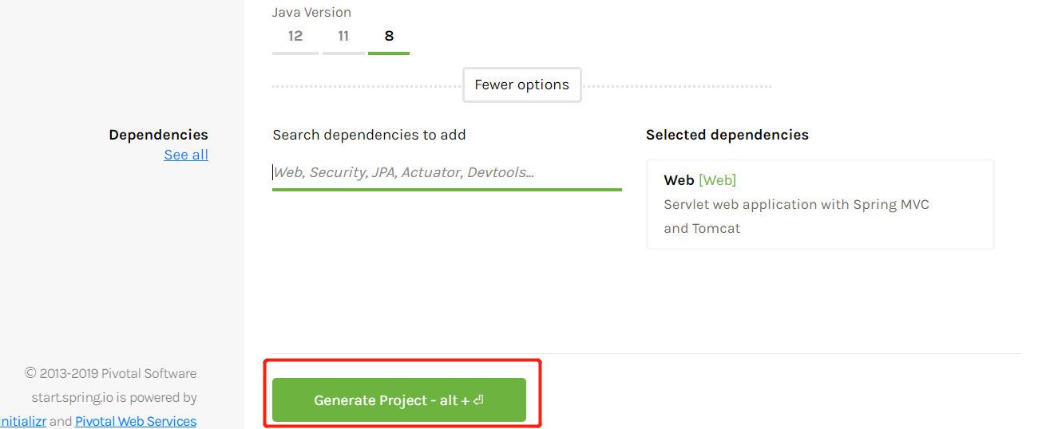Open the Pivotal Web Services link
1042x429 pixels.
click(136, 421)
